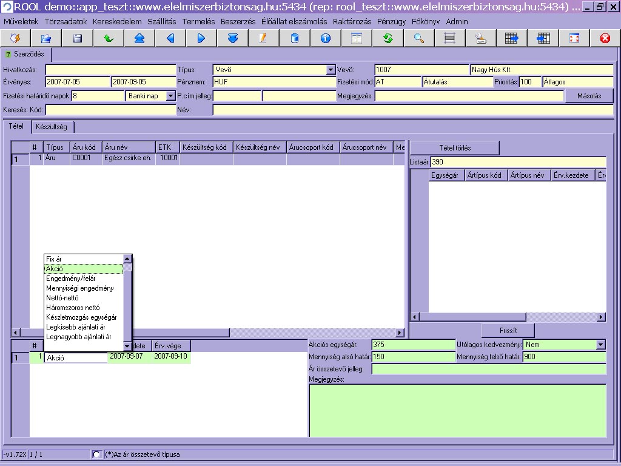Expand the Banki nap dropdown
Screen dimensions: 621x466
click(x=170, y=96)
